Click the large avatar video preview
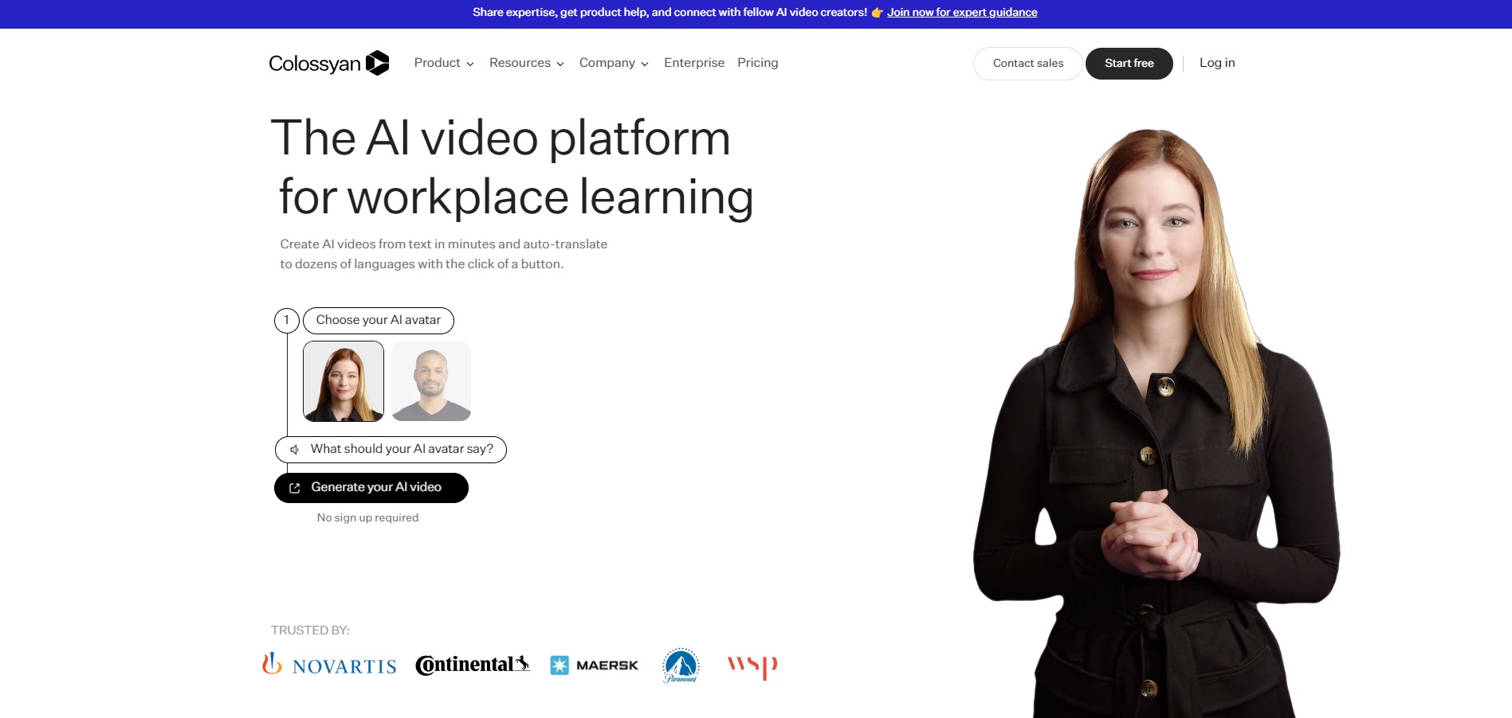Viewport: 1512px width, 718px height. 1156,422
